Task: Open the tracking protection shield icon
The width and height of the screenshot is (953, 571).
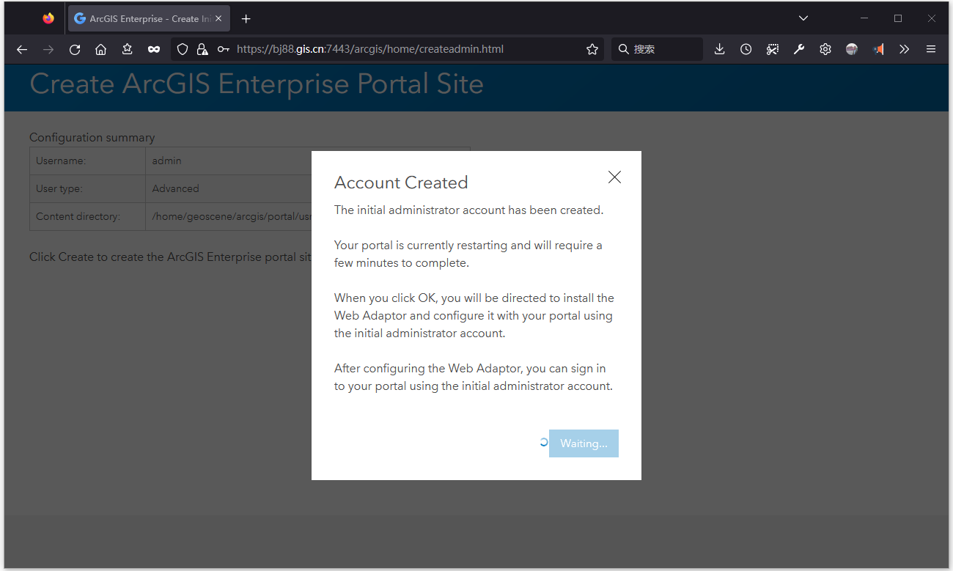Action: [x=183, y=49]
